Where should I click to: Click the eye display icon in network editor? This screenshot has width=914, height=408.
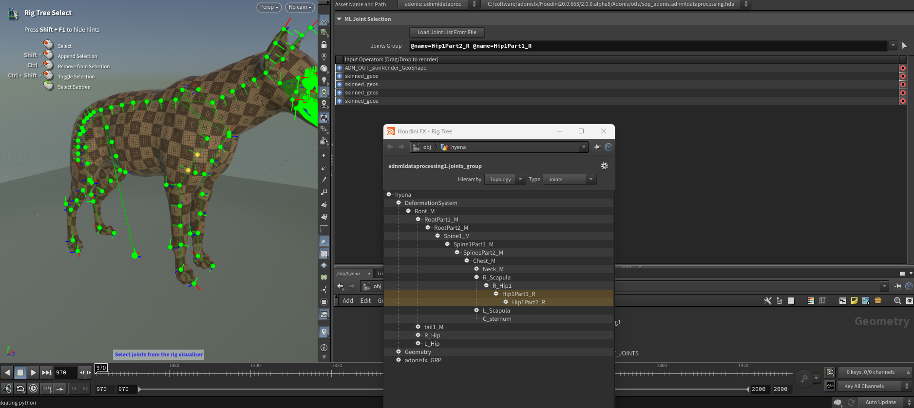[x=909, y=301]
